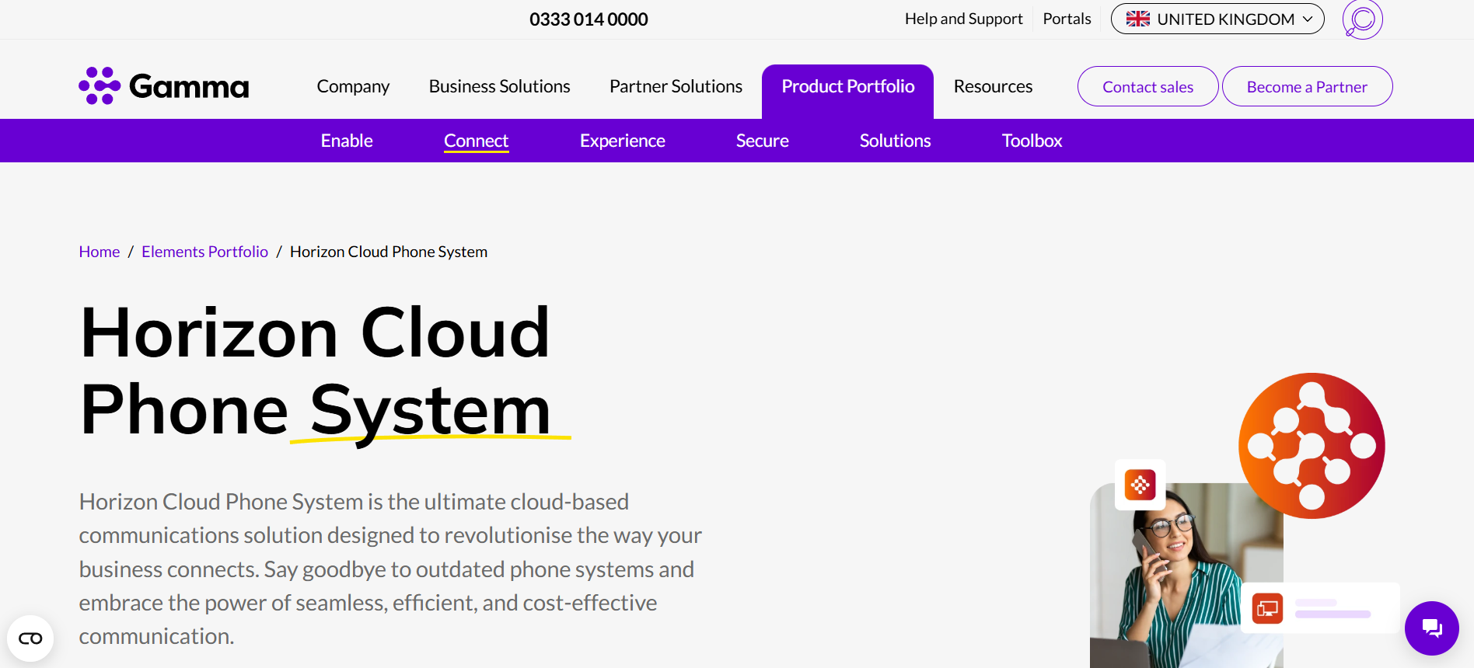The width and height of the screenshot is (1474, 668).
Task: Go to the Enable submenu item
Action: point(347,141)
